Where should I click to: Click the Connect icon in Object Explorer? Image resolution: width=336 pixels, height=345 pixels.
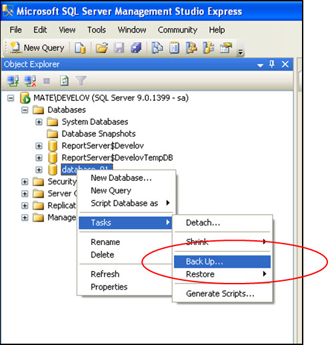13,81
